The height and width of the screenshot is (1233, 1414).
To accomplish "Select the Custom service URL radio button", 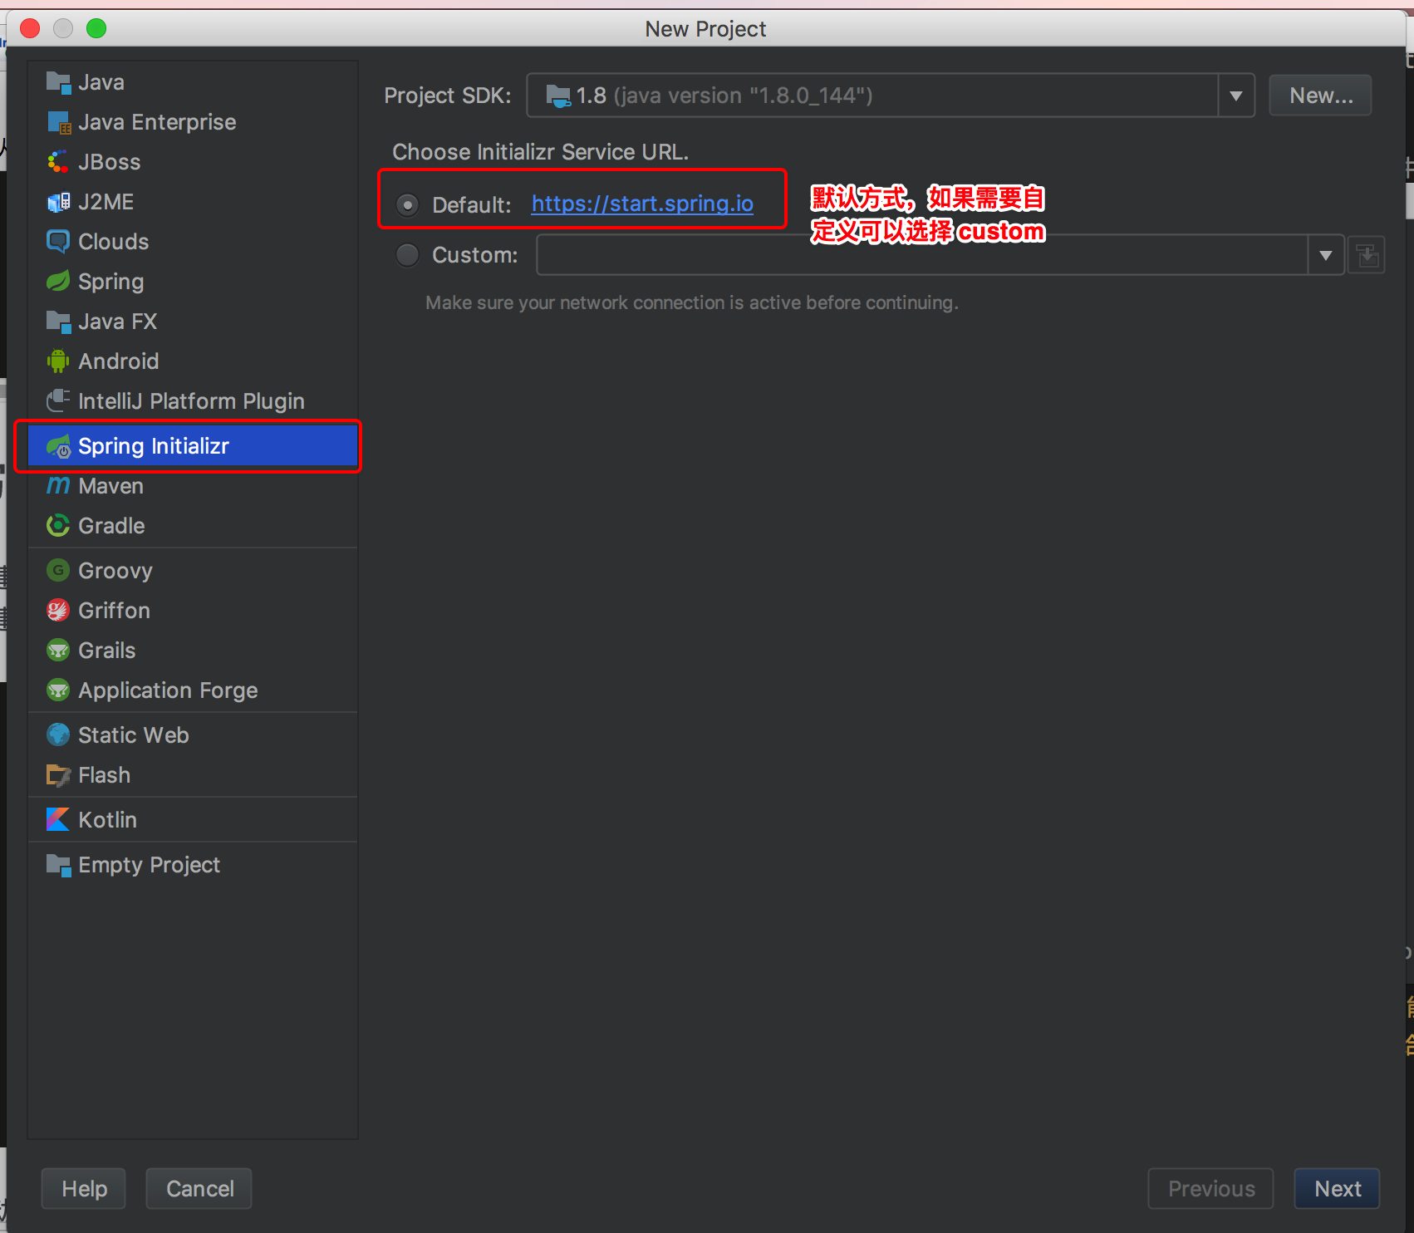I will (x=407, y=255).
